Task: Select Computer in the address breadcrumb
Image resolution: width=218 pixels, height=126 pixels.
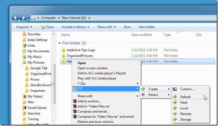Action: coord(48,18)
